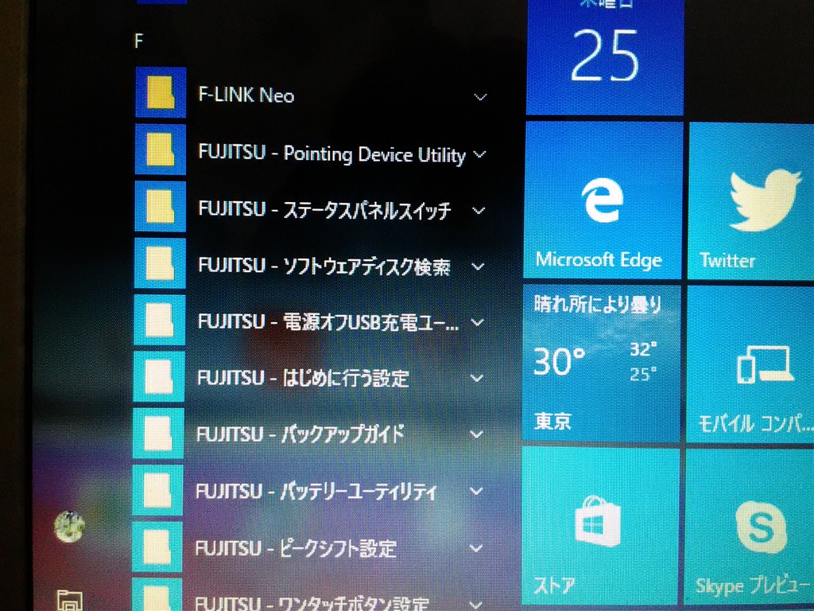This screenshot has width=814, height=611.
Task: Click the ワンタッチボタン設定 folder icon
Action: point(157,595)
